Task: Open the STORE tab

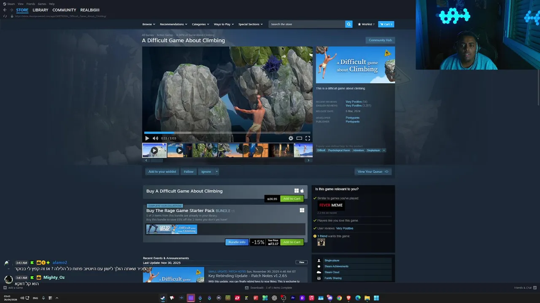Action: [x=22, y=10]
